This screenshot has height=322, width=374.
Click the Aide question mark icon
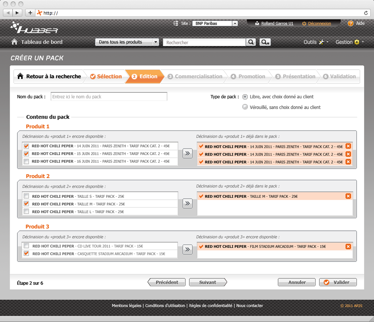(x=351, y=23)
